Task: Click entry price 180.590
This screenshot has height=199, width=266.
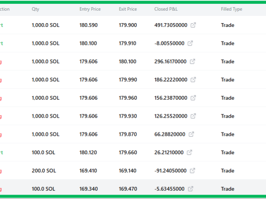Action: point(89,25)
